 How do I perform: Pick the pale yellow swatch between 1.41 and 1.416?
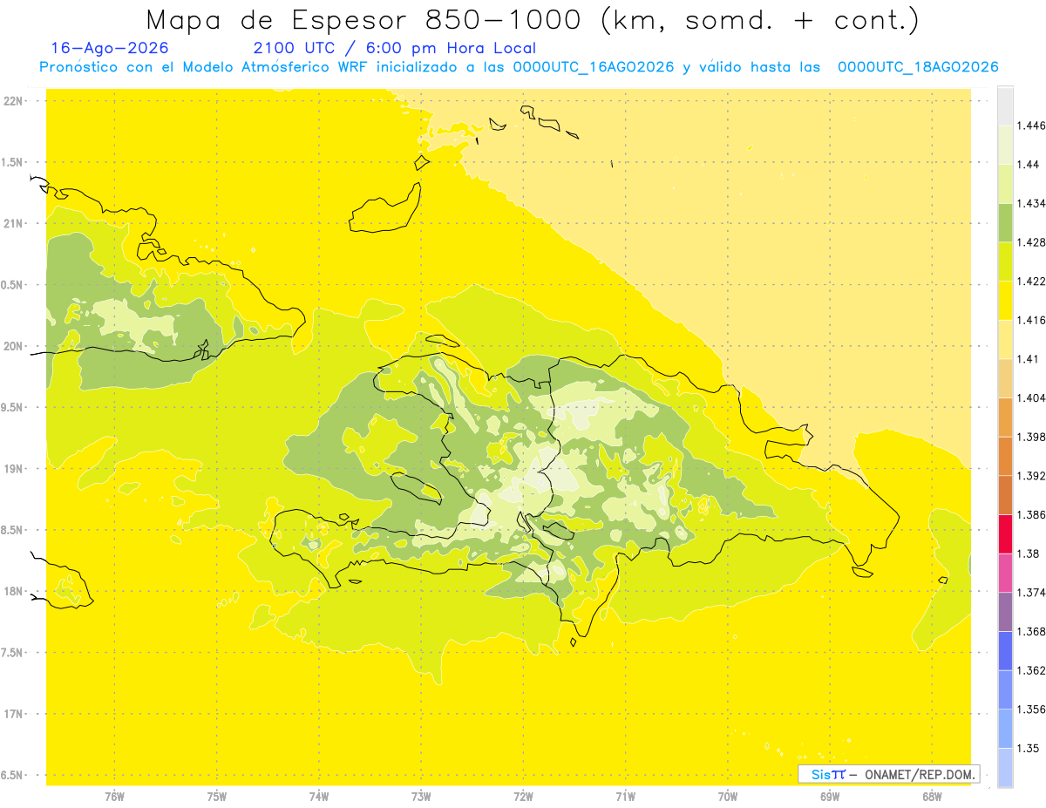(x=1005, y=339)
